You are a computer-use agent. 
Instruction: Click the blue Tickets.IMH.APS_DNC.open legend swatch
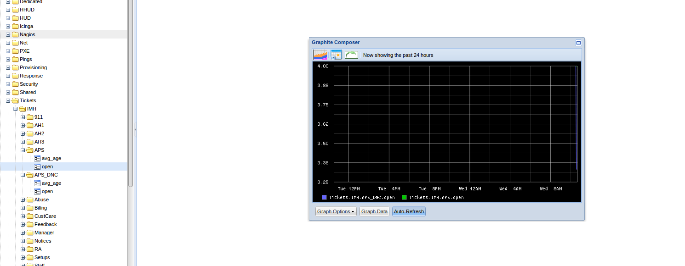pos(324,197)
